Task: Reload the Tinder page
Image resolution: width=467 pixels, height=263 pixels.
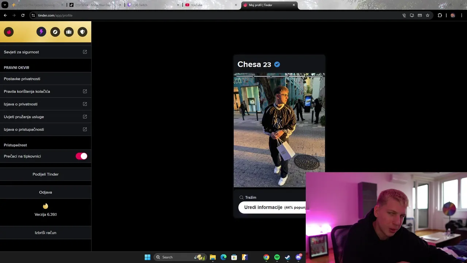Action: (x=23, y=15)
